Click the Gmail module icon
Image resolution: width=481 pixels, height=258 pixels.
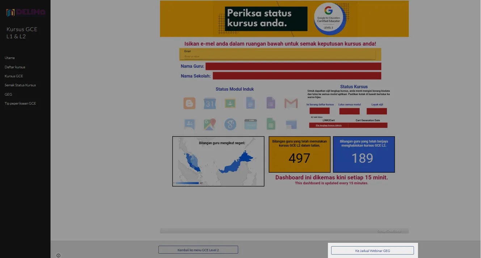[x=291, y=103]
